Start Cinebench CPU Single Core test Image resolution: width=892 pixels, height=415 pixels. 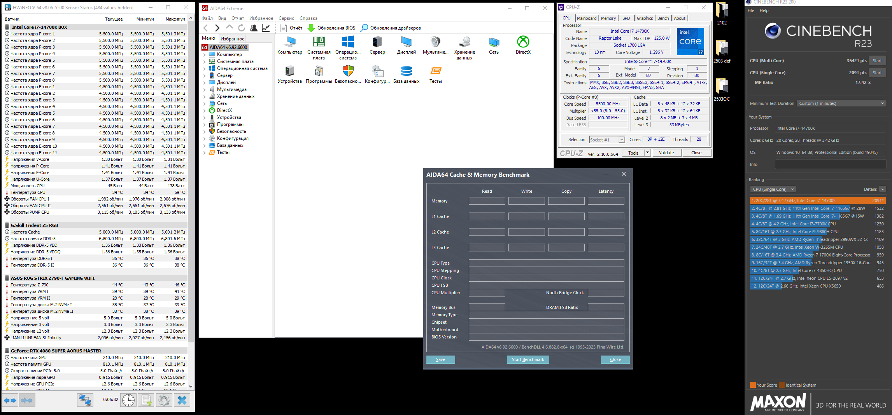[877, 73]
